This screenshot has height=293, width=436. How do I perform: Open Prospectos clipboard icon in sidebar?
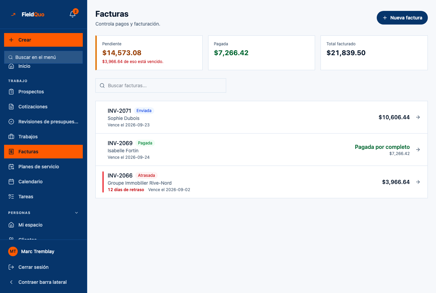[x=11, y=92]
